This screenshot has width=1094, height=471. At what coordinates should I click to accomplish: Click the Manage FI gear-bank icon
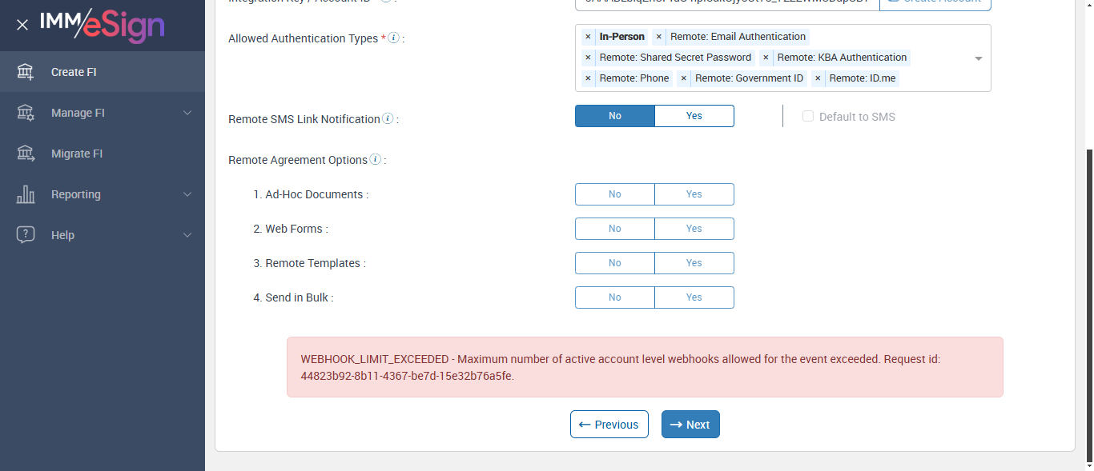pos(26,113)
